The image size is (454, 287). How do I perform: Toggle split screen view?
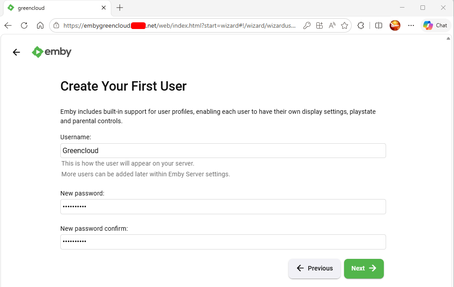pyautogui.click(x=379, y=25)
